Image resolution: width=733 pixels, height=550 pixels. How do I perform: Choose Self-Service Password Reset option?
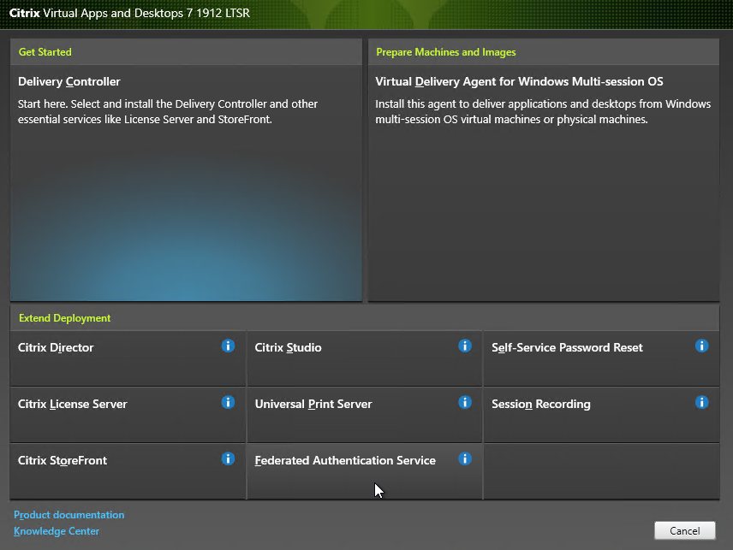[567, 348]
